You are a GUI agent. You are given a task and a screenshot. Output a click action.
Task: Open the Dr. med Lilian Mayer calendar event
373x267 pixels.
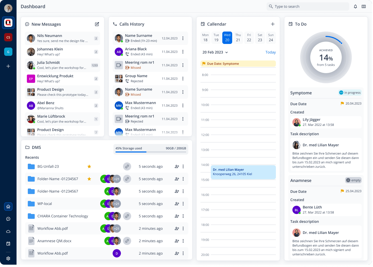[x=243, y=172]
